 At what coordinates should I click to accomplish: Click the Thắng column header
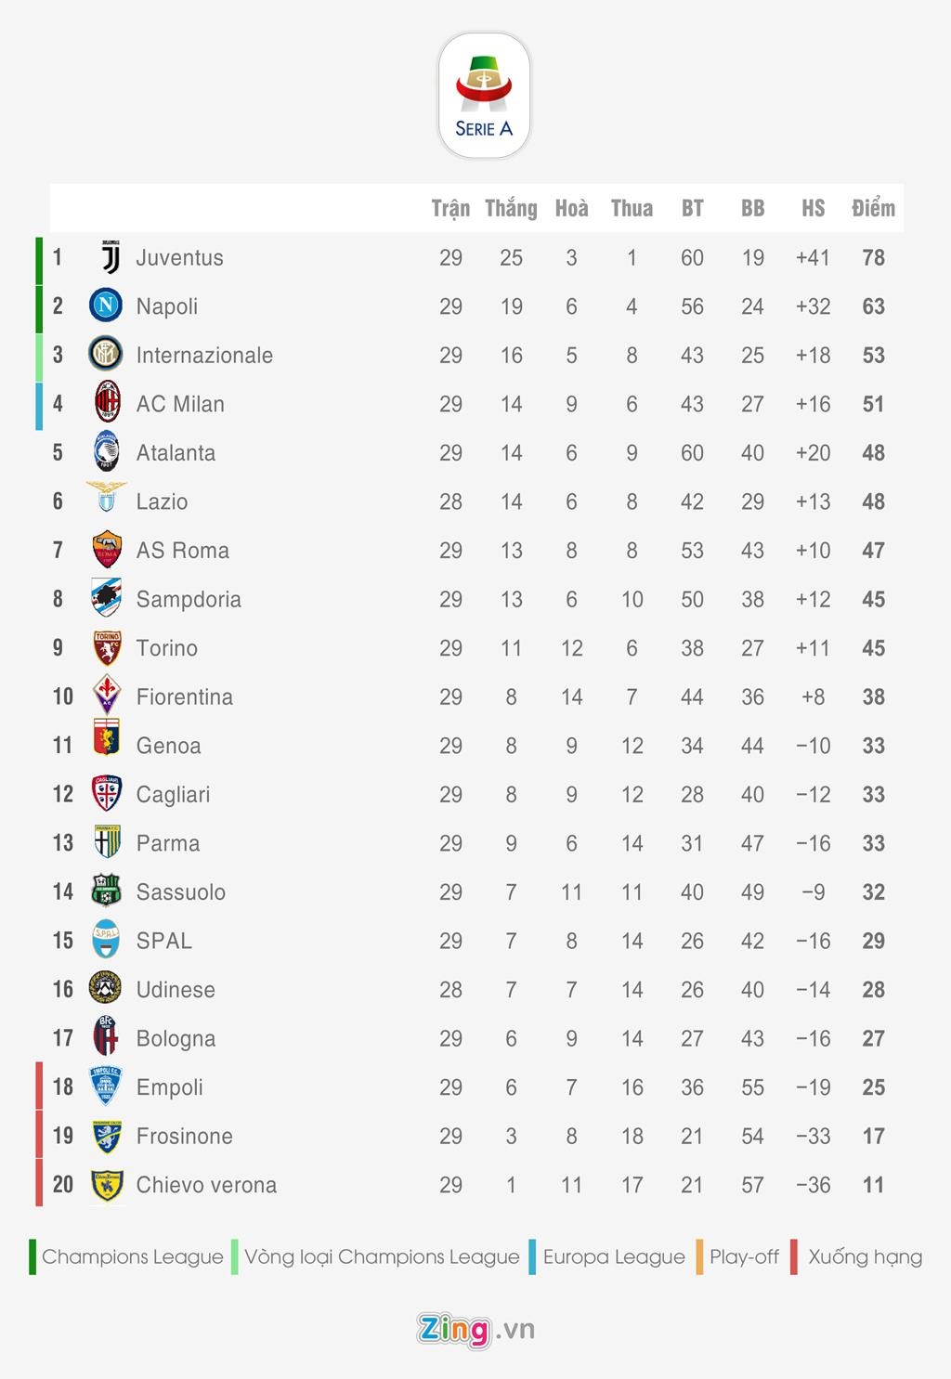click(511, 208)
